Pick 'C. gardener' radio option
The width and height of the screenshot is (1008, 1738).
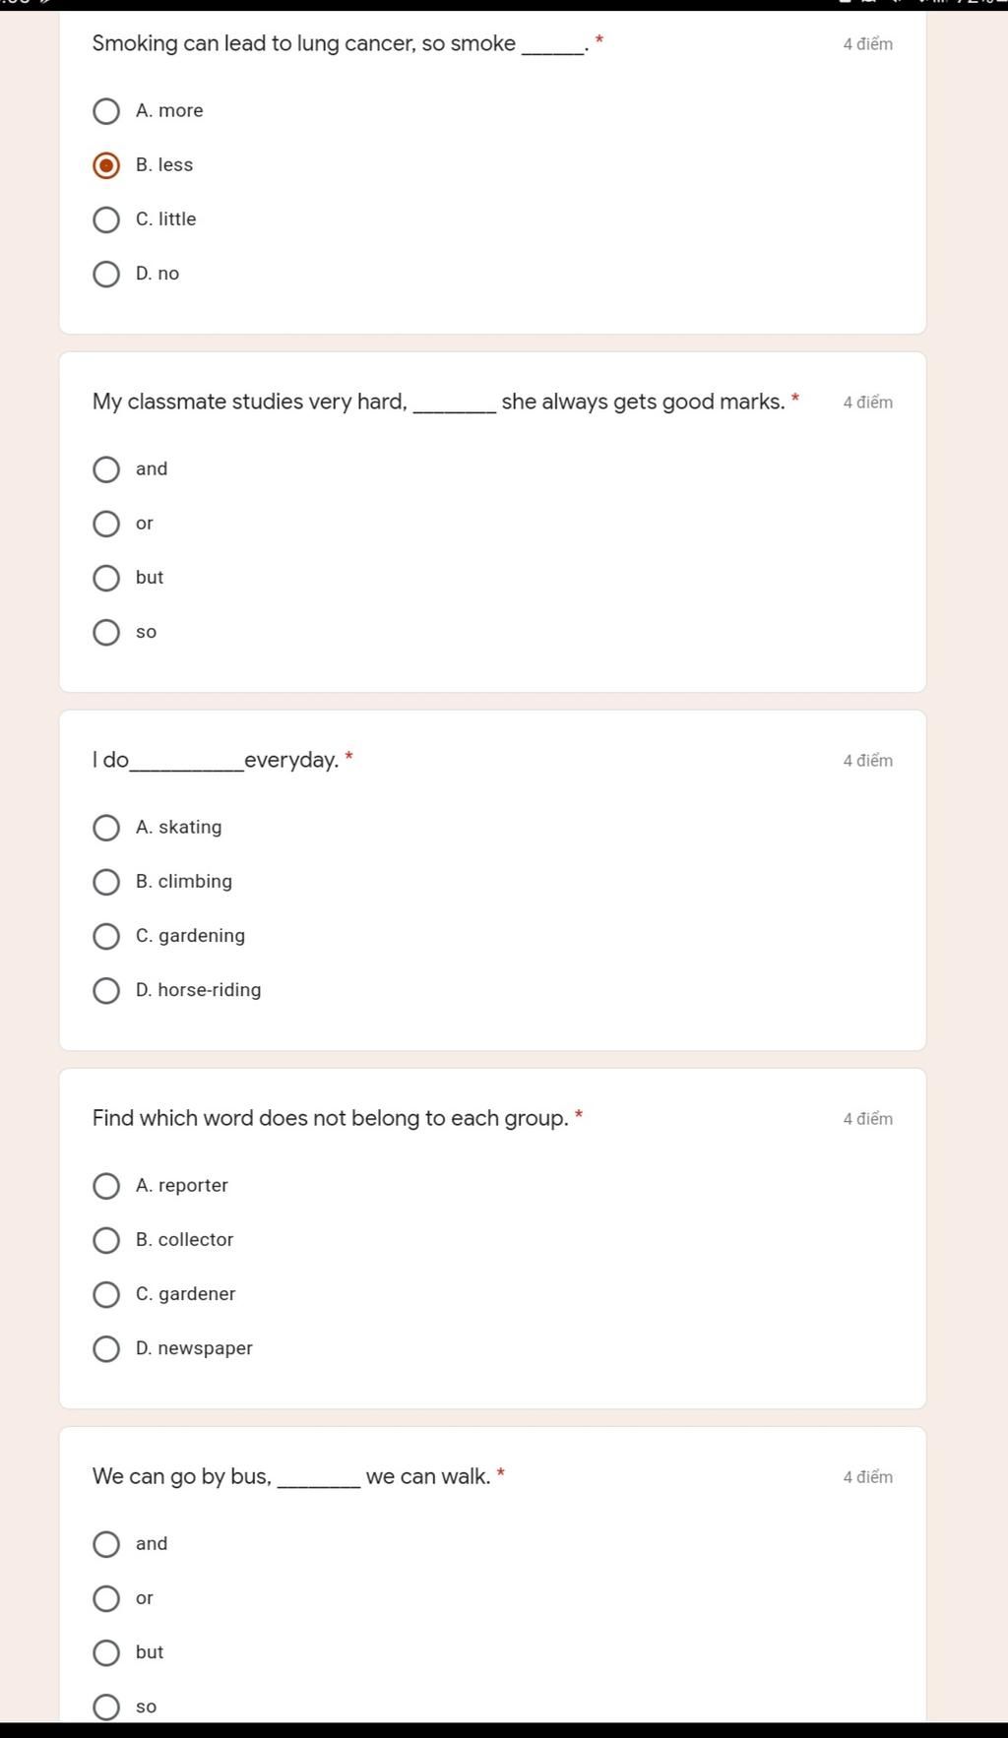coord(106,1294)
